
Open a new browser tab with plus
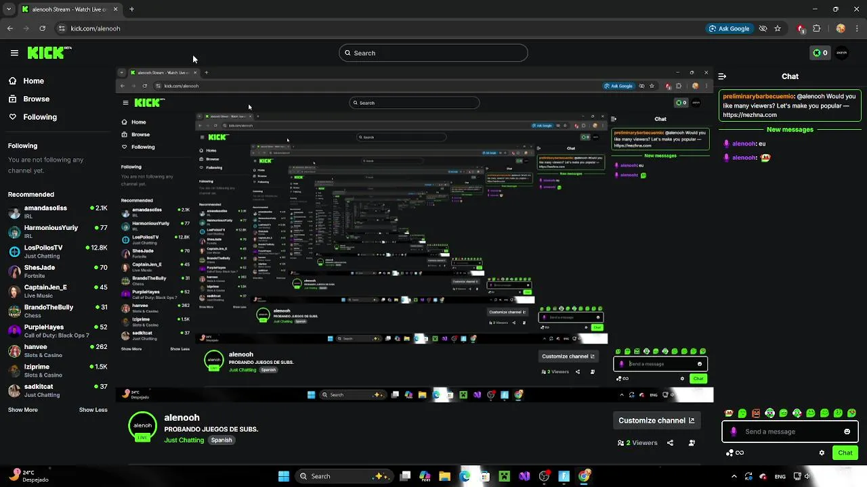click(131, 9)
